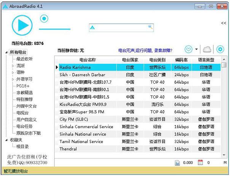Select PG18+ category
Screen dimensions: 230x176
[x=23, y=86]
